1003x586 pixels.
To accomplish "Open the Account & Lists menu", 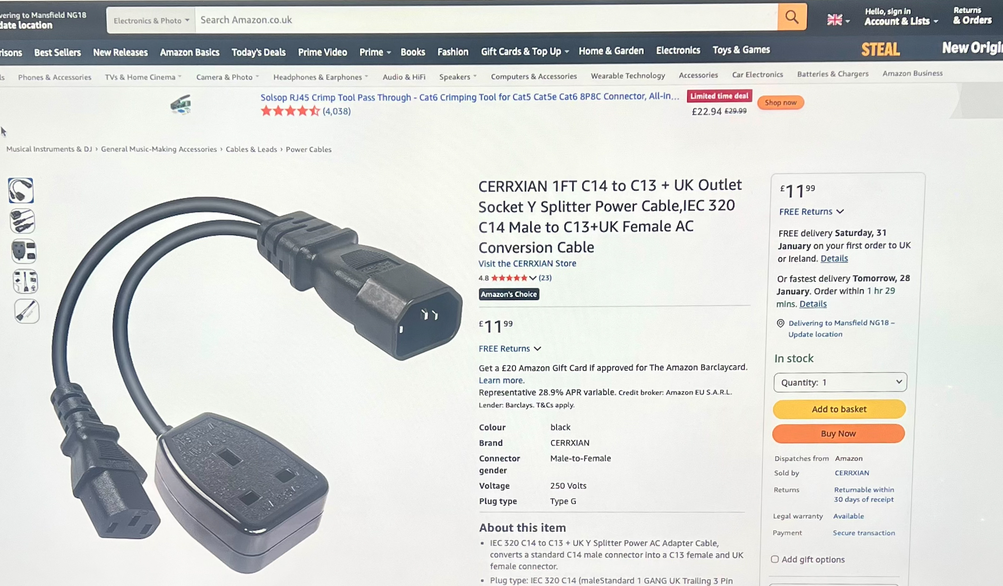I will pos(901,17).
